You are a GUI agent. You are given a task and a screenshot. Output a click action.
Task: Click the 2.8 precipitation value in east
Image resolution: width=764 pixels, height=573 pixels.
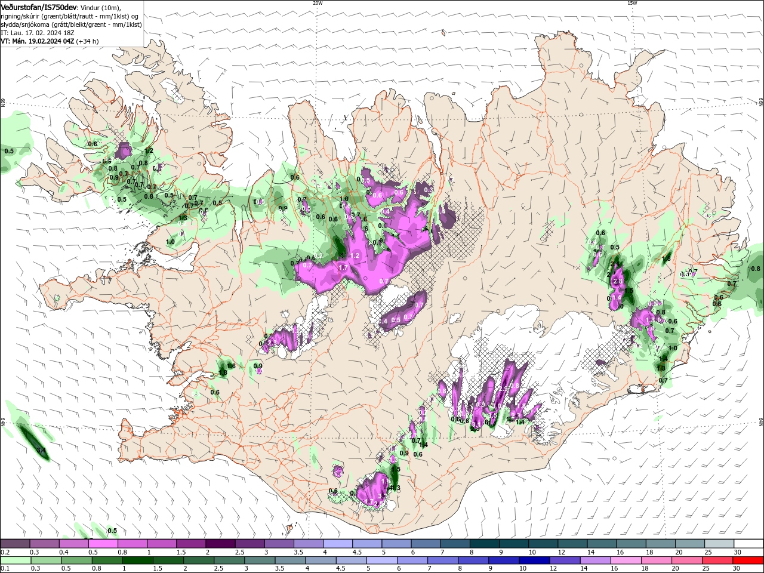click(618, 281)
